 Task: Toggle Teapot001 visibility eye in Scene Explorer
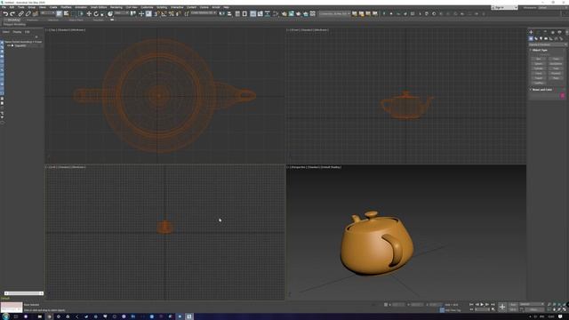[x=9, y=45]
